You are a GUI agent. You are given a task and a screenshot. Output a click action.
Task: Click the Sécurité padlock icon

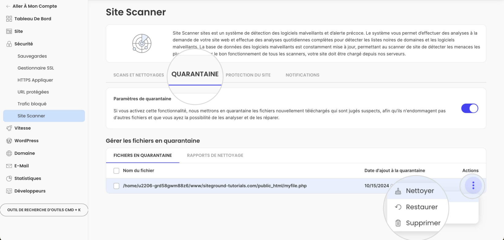click(x=9, y=44)
